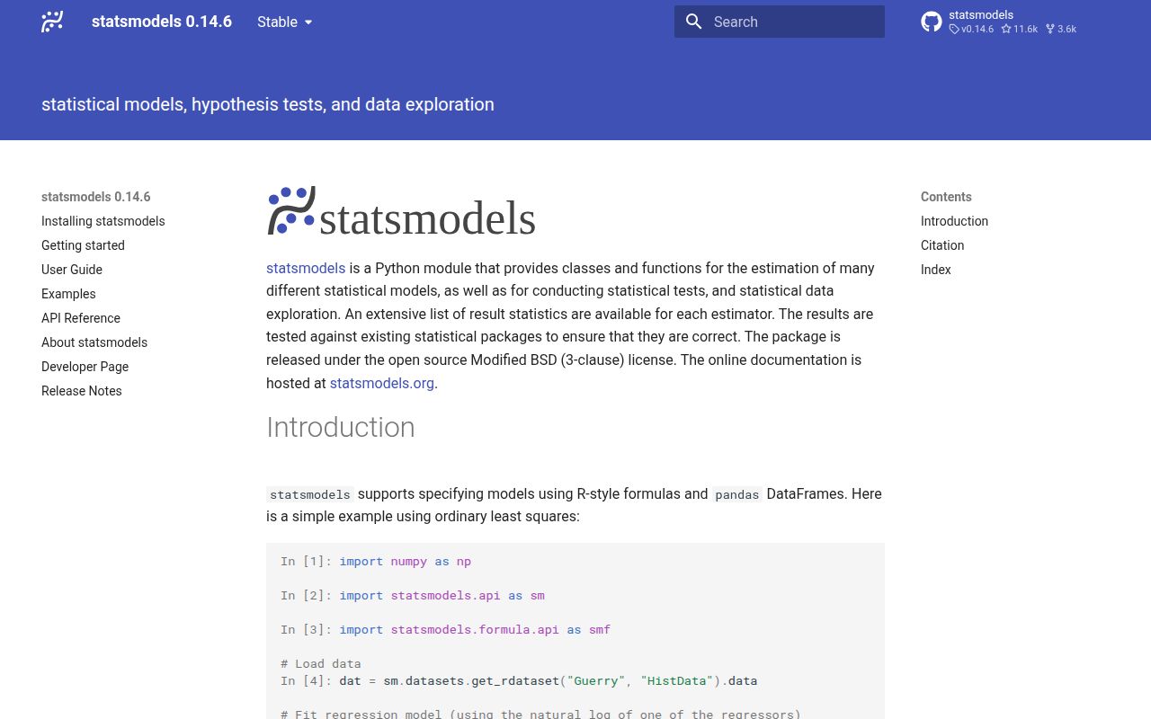Click the get_rdataset code line

pyautogui.click(x=519, y=680)
